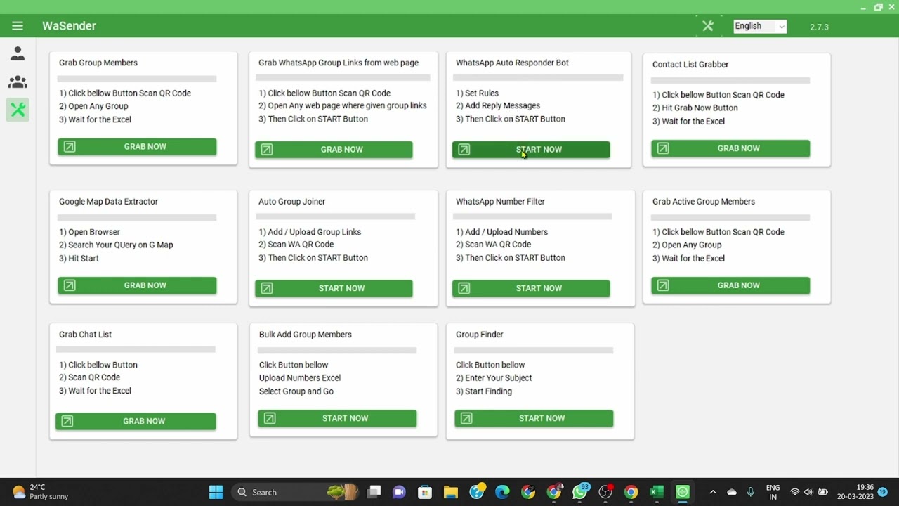
Task: Open the group people sidebar icon
Action: pyautogui.click(x=18, y=82)
